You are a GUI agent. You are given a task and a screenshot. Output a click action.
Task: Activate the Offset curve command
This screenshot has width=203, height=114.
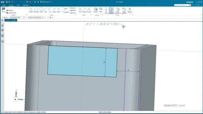click(x=73, y=8)
